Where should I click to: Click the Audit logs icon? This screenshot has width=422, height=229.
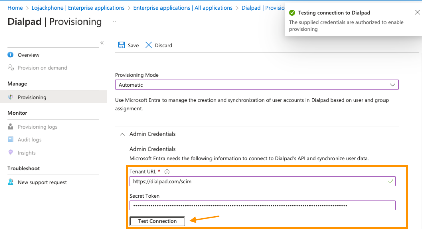[x=10, y=139]
